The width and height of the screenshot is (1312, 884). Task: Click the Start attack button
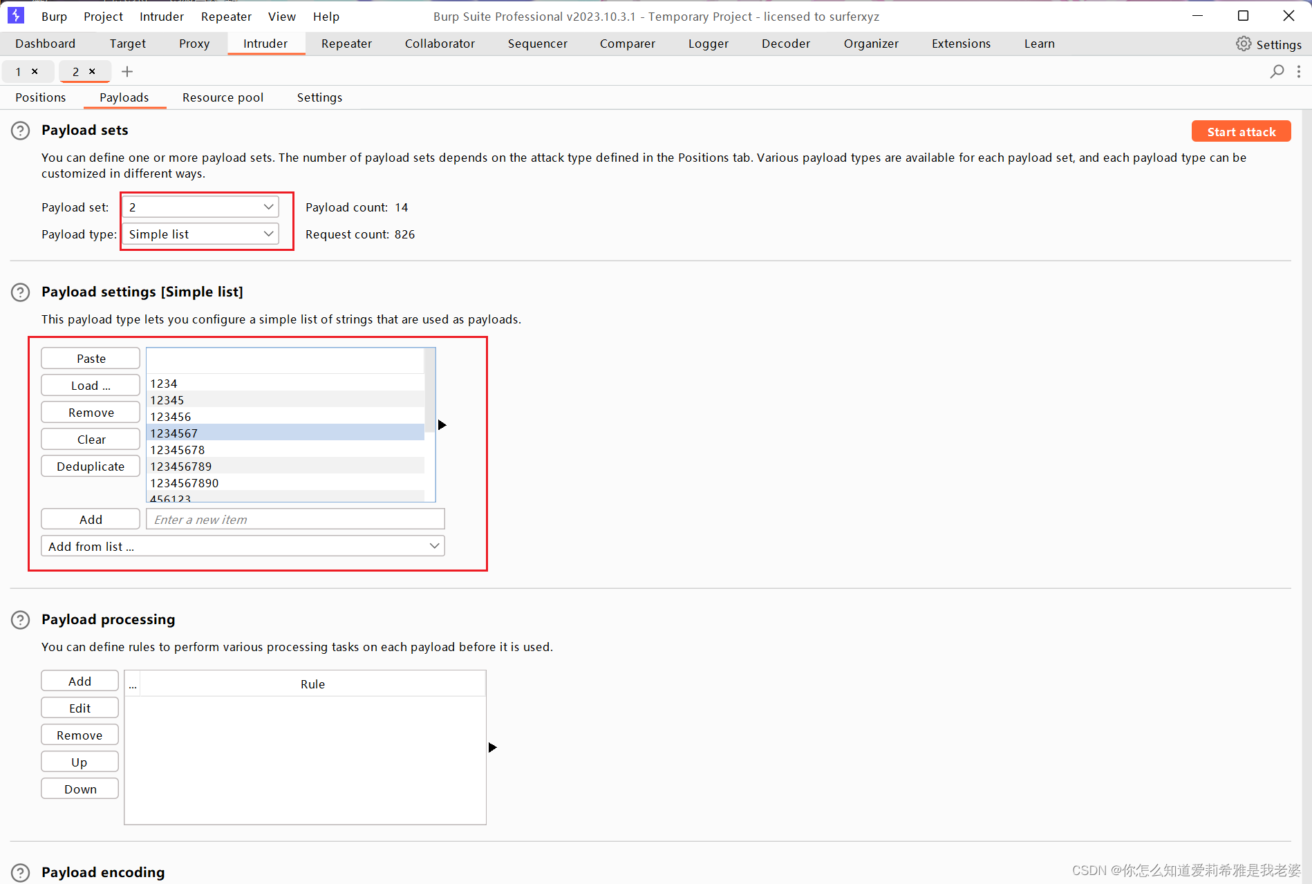tap(1241, 131)
